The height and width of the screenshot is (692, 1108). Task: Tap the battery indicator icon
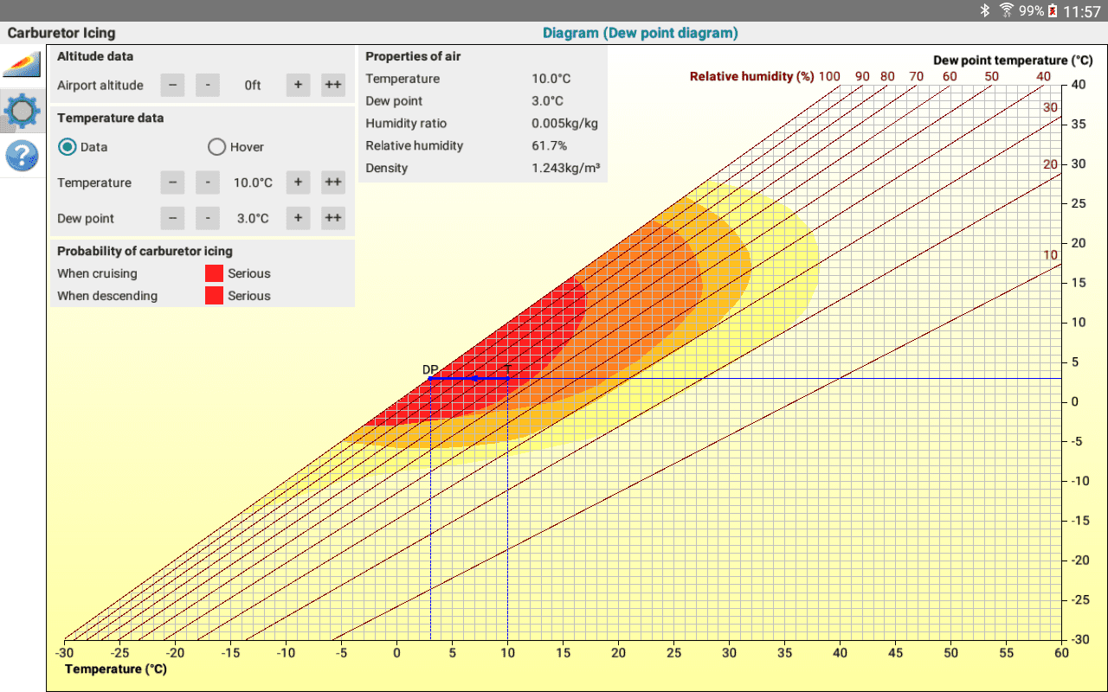click(x=1052, y=10)
